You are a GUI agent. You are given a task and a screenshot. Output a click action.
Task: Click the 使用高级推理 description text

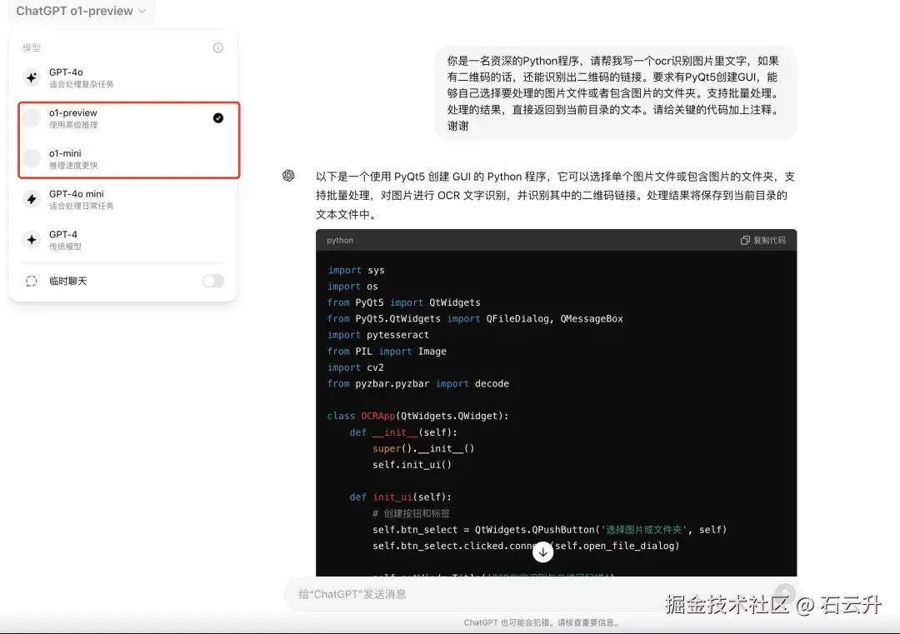point(73,125)
